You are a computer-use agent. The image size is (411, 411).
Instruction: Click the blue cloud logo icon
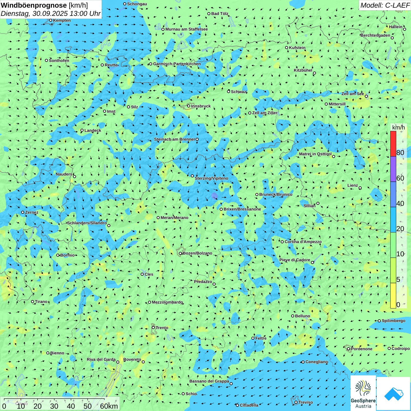tap(394, 394)
